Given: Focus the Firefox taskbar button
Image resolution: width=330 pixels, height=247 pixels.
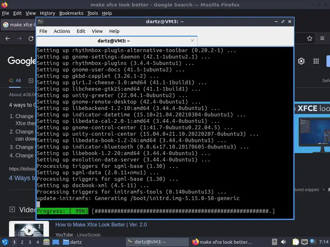Looking at the screenshot, I should [222, 242].
